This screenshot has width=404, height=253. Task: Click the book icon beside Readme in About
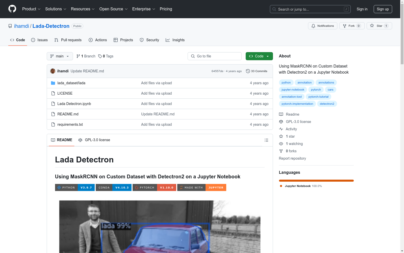[x=281, y=114]
